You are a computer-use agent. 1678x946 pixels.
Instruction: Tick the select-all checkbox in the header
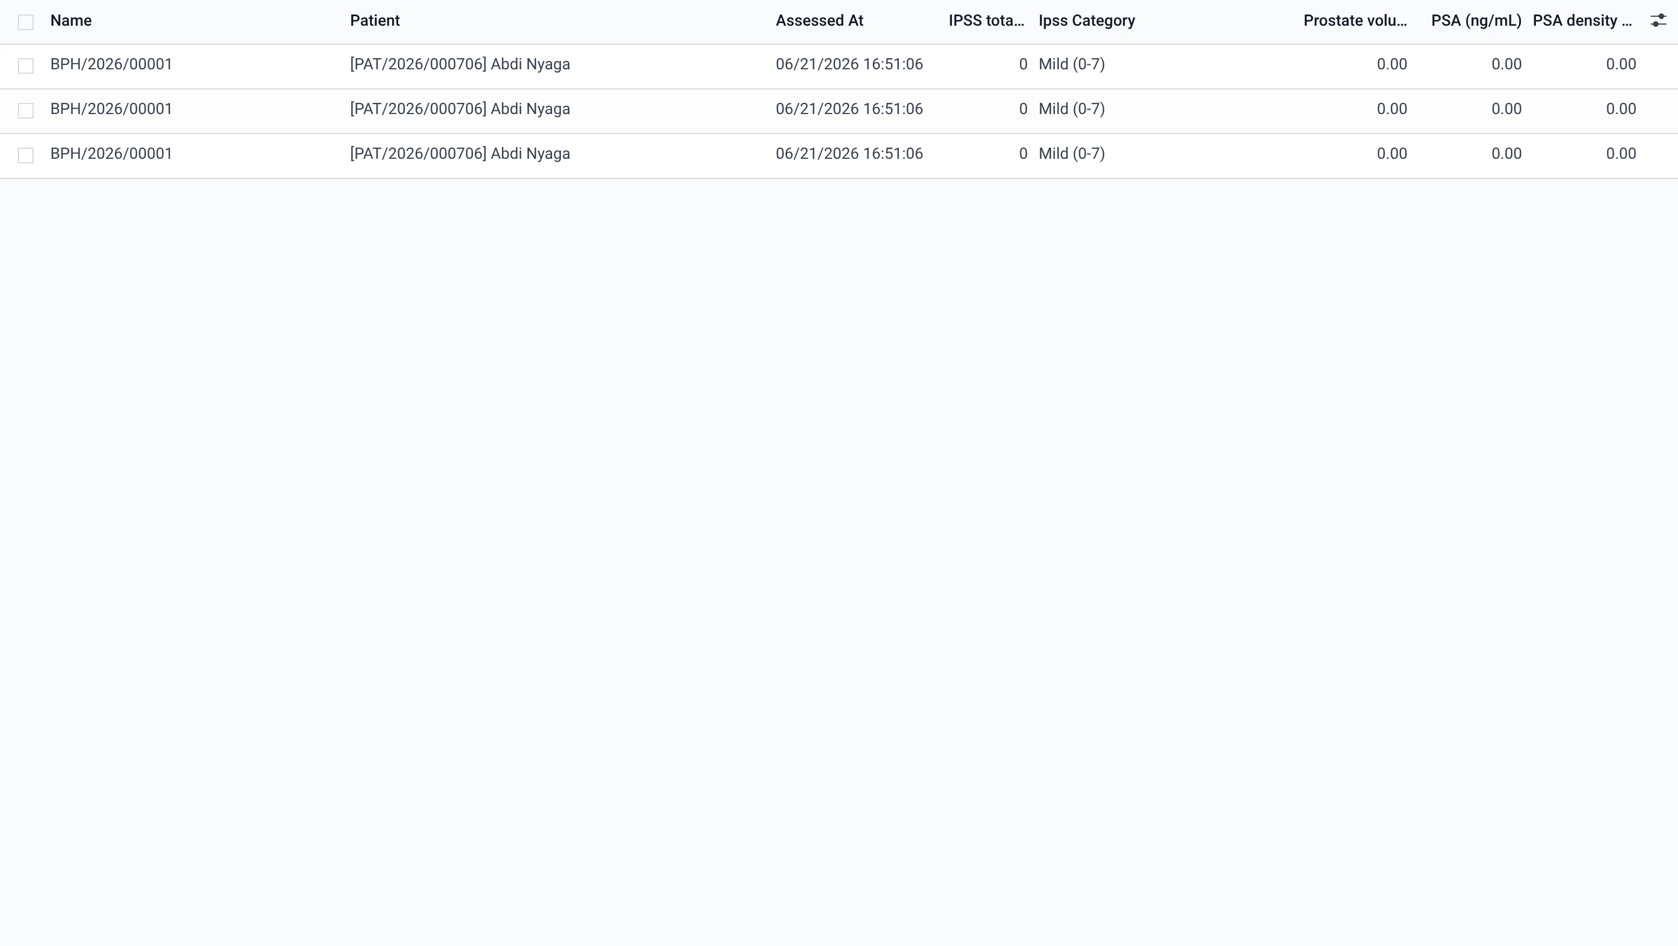(25, 22)
